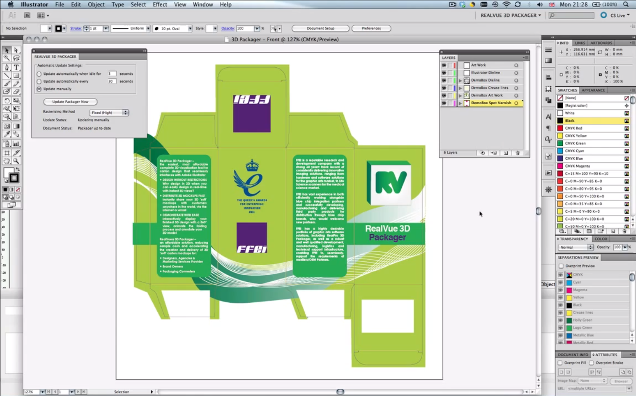
Task: Select the Line Segment tool
Action: coord(7,76)
